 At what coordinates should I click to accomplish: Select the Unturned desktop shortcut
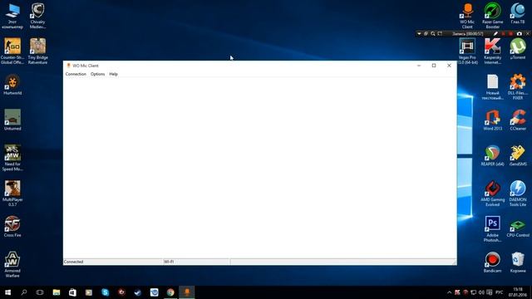(x=12, y=120)
